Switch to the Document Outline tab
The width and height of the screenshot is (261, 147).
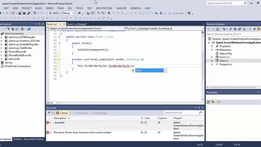(x=33, y=139)
